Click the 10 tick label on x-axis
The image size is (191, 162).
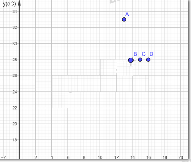100,157
